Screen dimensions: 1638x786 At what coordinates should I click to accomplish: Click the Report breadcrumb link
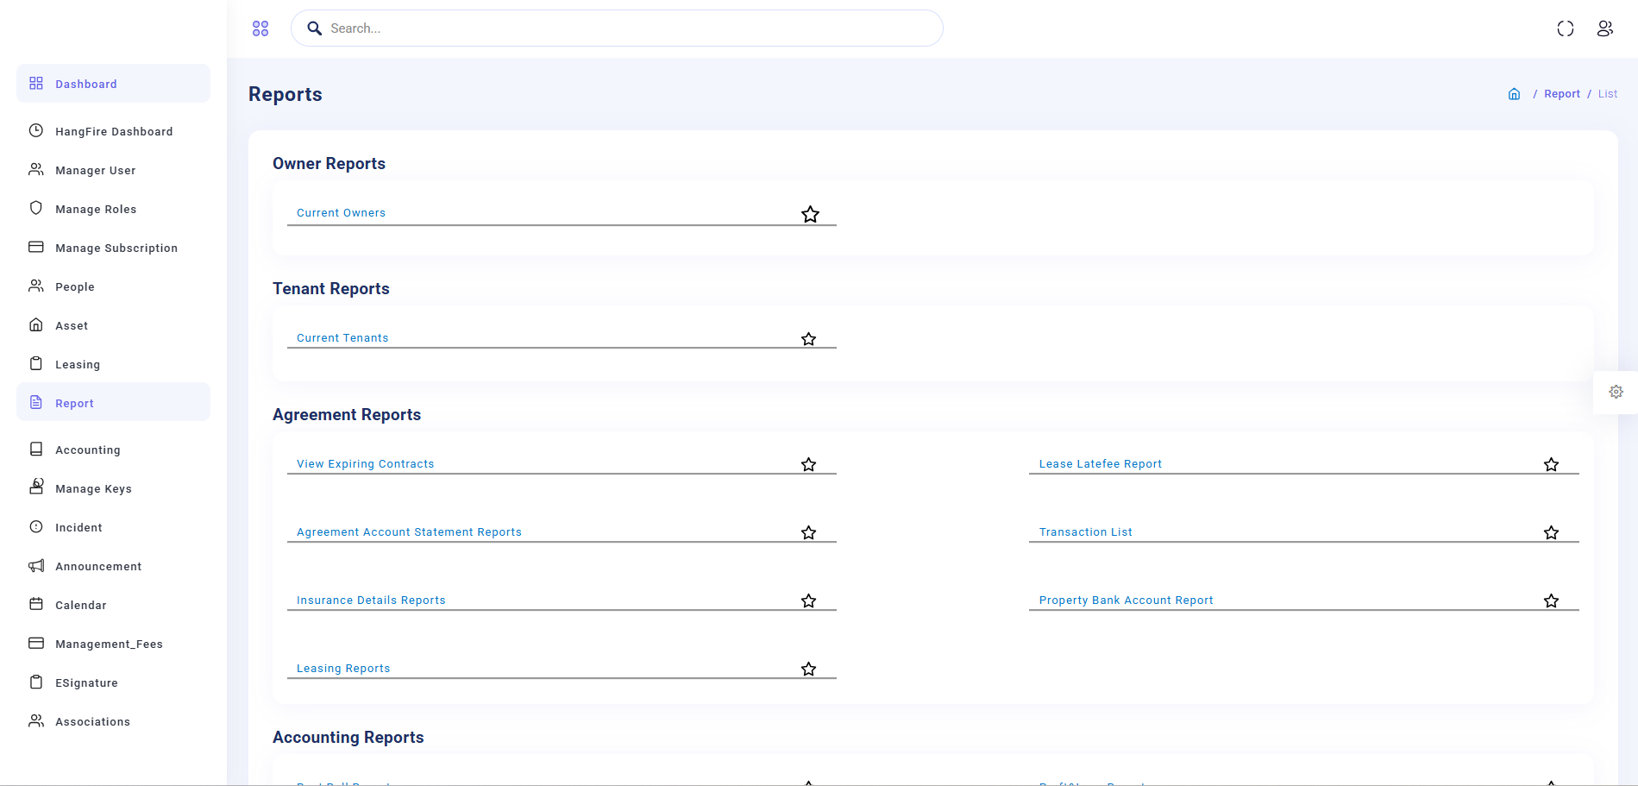click(x=1562, y=94)
